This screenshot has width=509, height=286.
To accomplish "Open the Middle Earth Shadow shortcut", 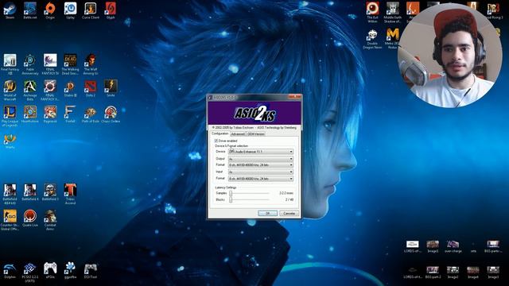I will coord(392,13).
